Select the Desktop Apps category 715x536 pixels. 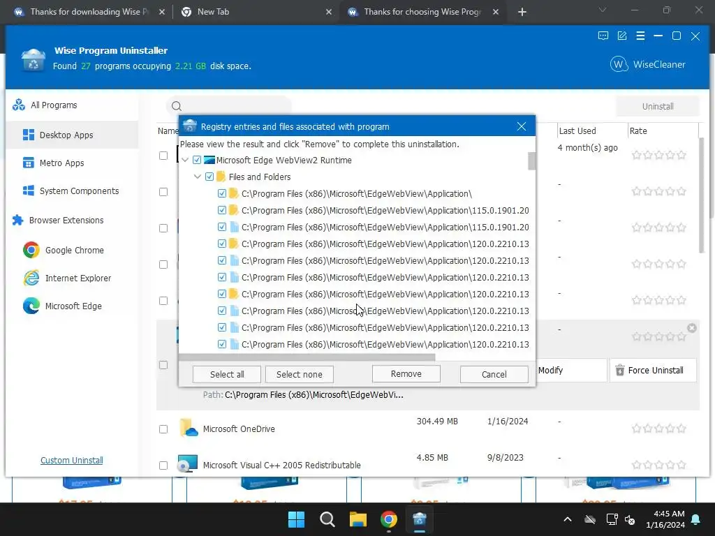[72, 135]
